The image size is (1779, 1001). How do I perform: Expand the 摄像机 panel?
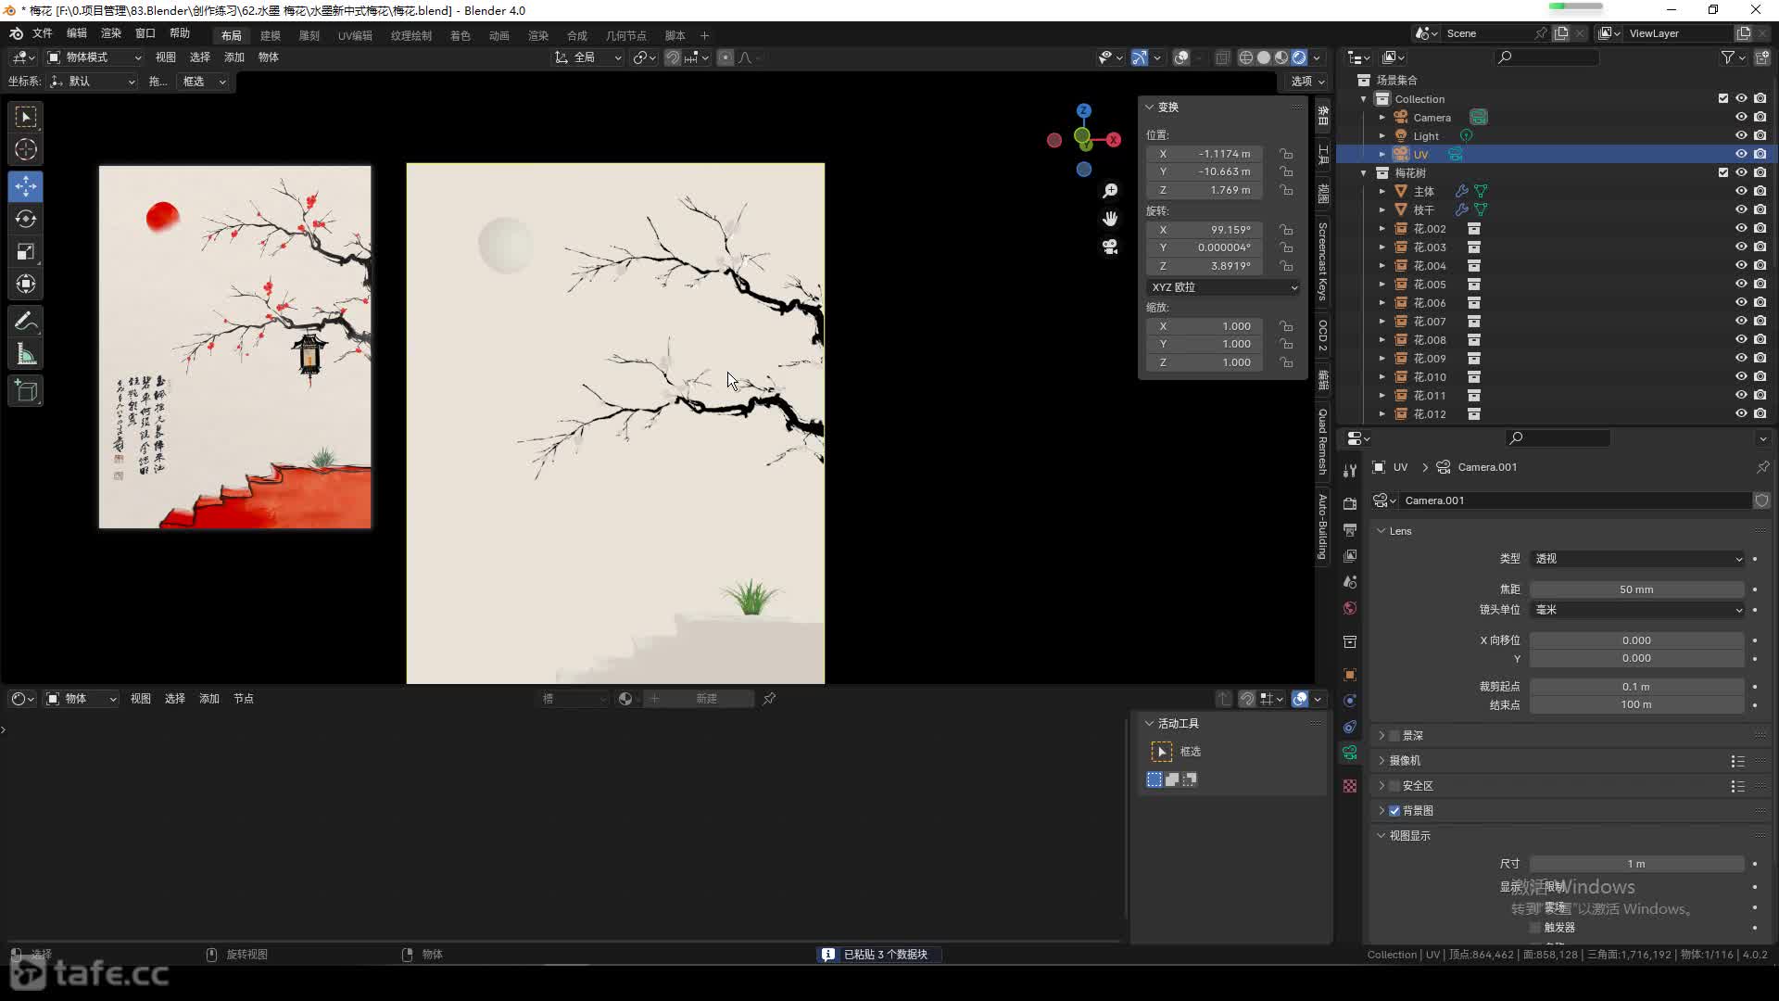coord(1382,761)
